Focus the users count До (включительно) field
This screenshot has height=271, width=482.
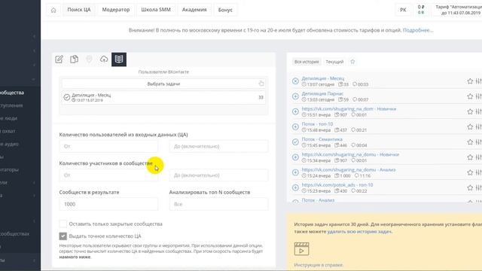coord(218,146)
